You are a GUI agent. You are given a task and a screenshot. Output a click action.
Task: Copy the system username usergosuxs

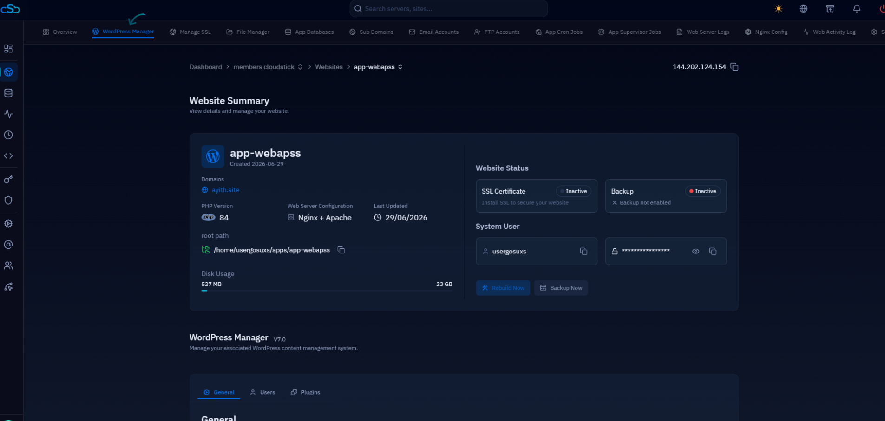pos(584,252)
